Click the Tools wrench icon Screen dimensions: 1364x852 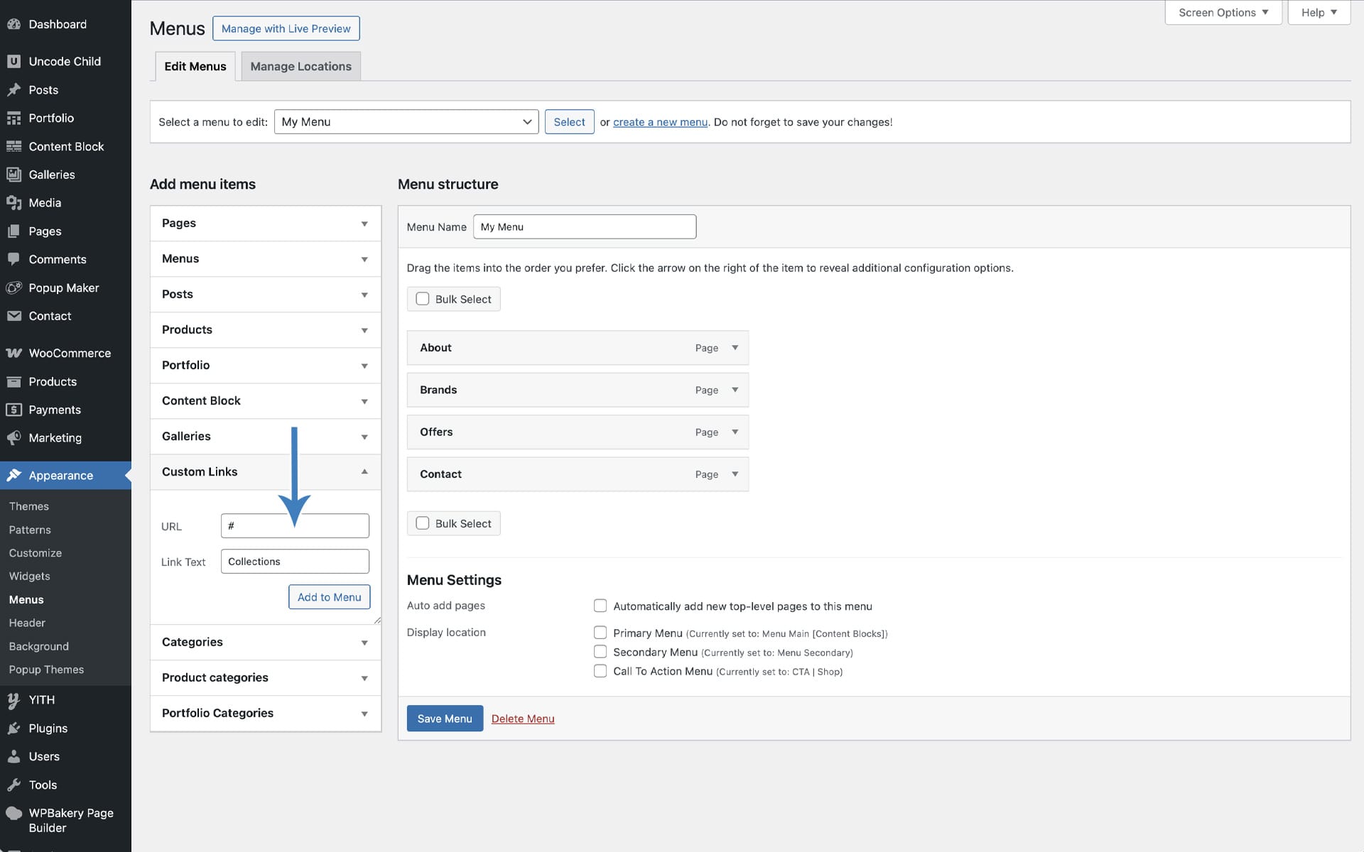tap(13, 785)
